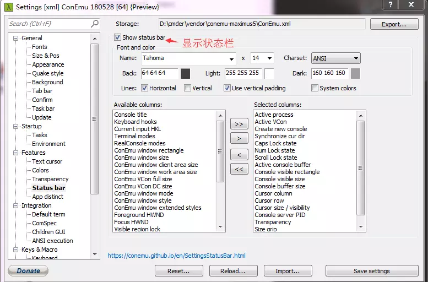Click selected columns scroll up arrow
This screenshot has height=282, width=428.
coord(361,116)
